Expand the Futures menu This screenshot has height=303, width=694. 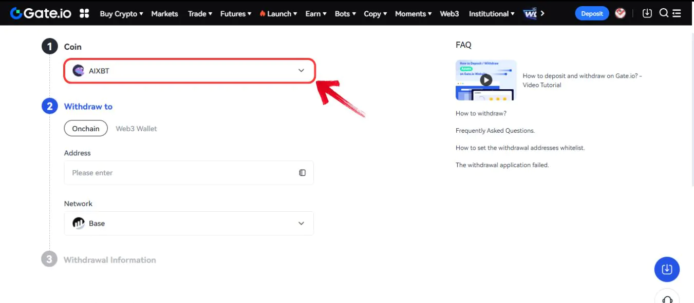[236, 14]
